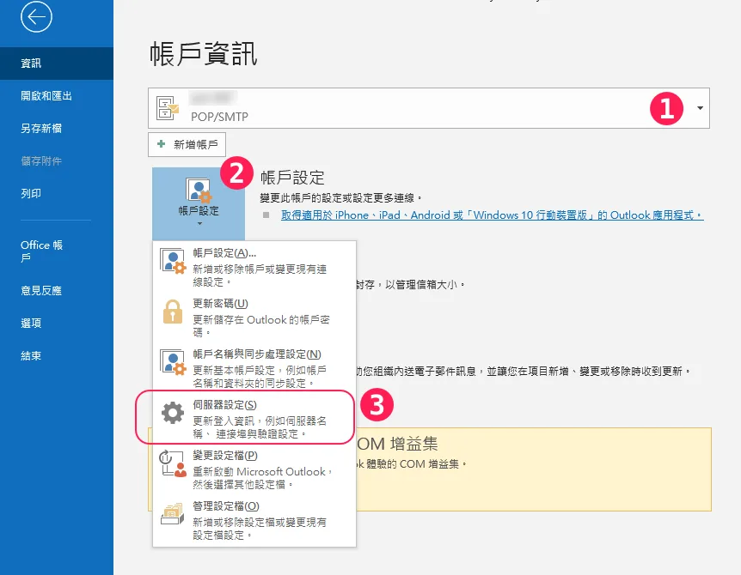Screen dimensions: 741x575
Task: Click the 管理設定檔 folder icon
Action: (x=173, y=514)
